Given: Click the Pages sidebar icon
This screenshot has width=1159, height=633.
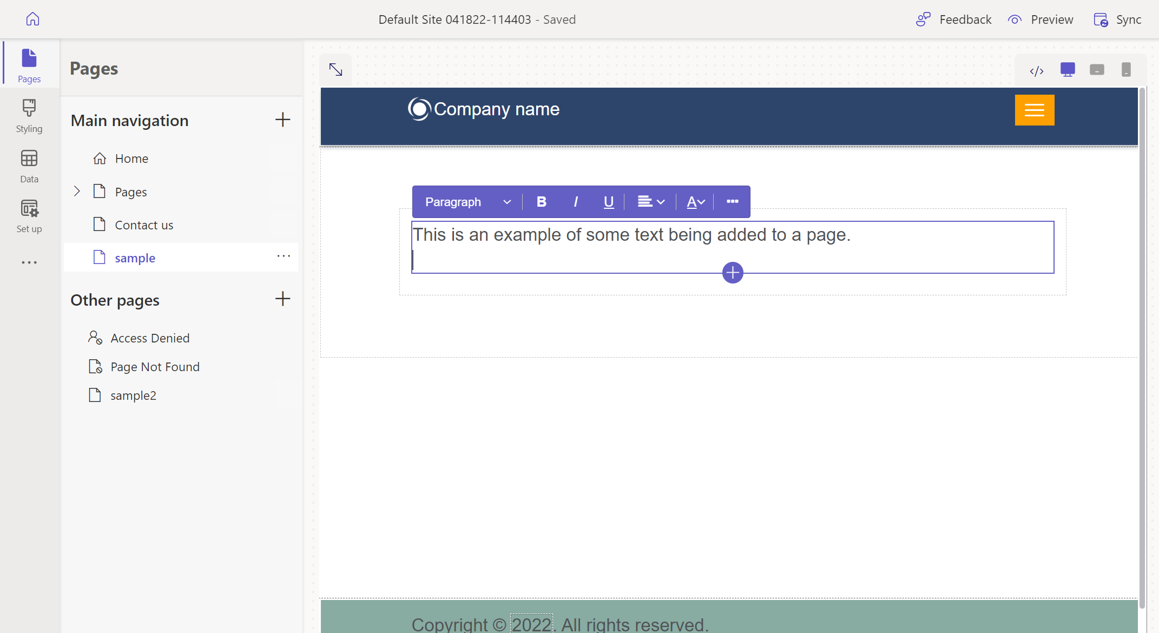Looking at the screenshot, I should click(30, 66).
